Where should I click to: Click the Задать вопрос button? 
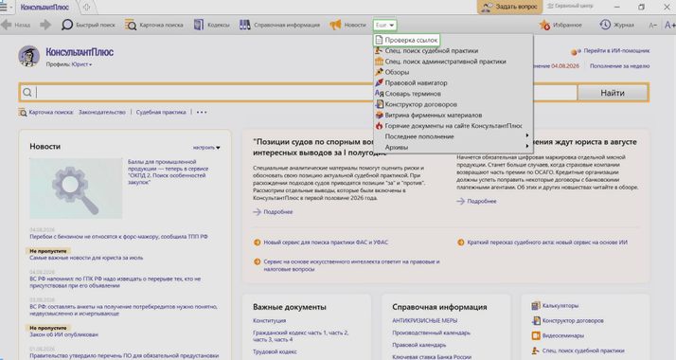click(508, 7)
